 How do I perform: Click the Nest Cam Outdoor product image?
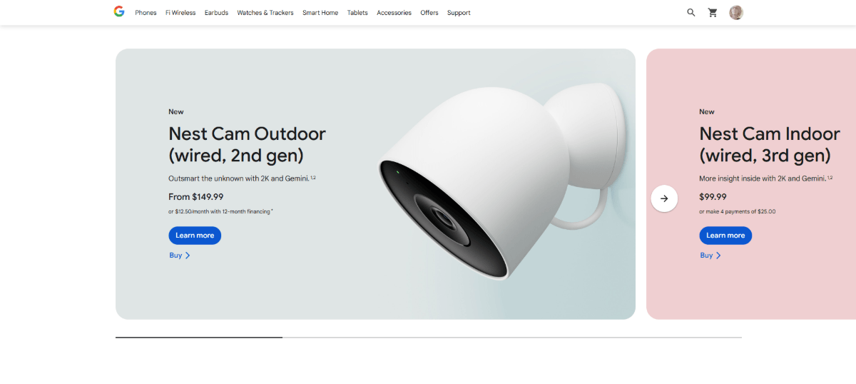click(x=503, y=182)
